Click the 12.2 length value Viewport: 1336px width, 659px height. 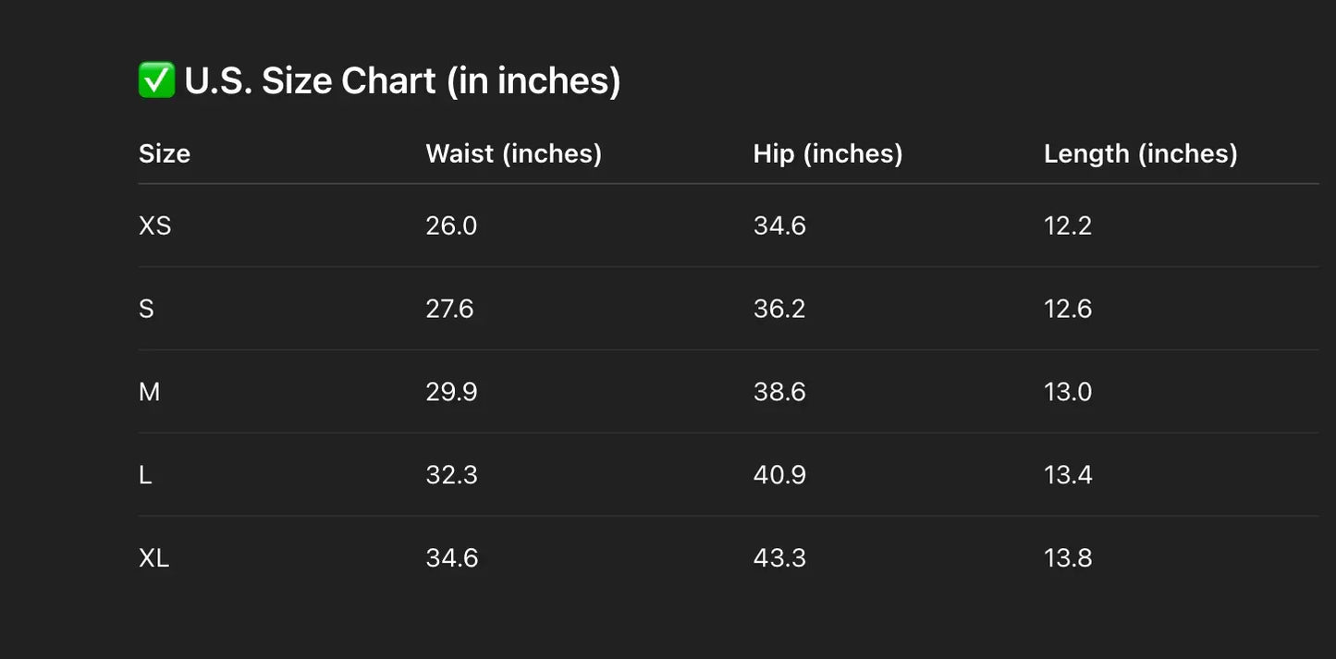(1068, 226)
